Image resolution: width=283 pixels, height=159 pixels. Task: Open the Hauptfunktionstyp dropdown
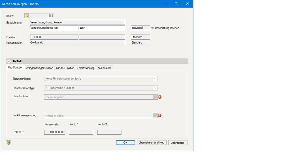(x=101, y=88)
